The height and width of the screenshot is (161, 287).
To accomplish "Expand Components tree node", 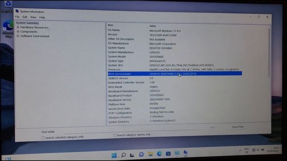I will click(18, 32).
